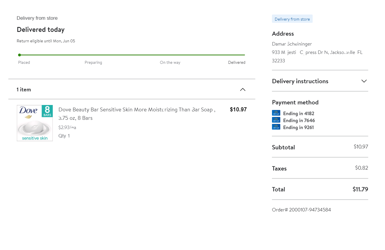Click the Placed step dot on progress bar
Image resolution: width=385 pixels, height=250 pixels.
(x=19, y=55)
